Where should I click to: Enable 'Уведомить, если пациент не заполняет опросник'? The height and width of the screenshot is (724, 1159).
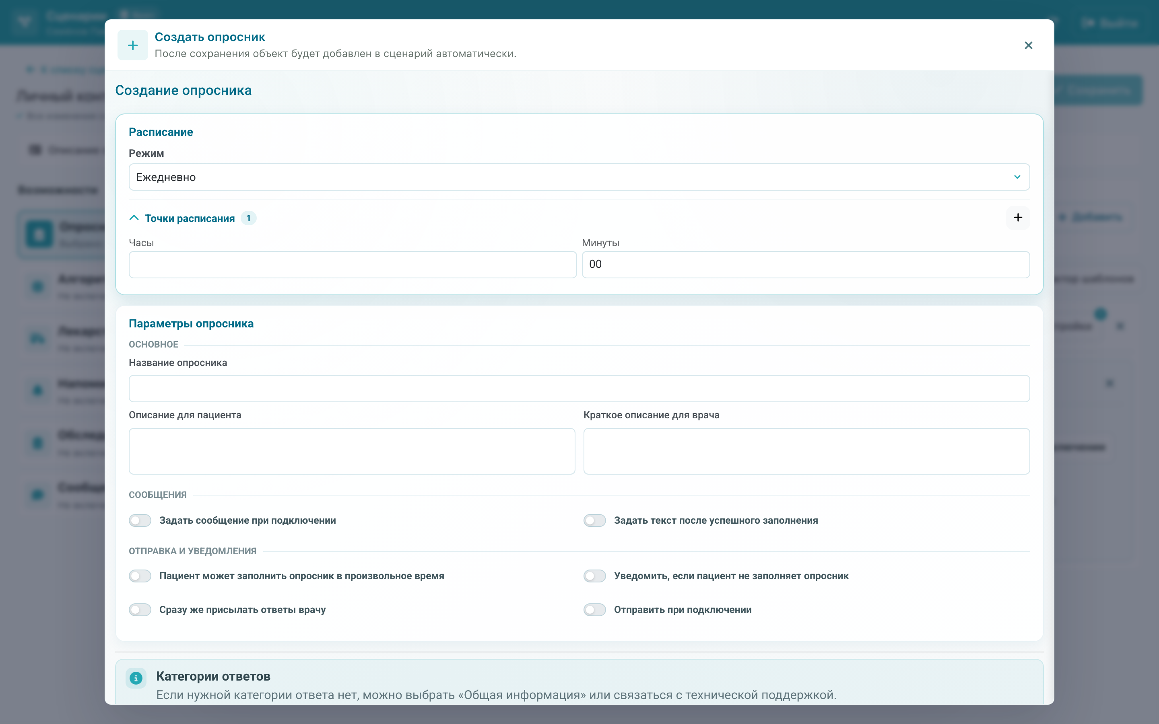(594, 576)
